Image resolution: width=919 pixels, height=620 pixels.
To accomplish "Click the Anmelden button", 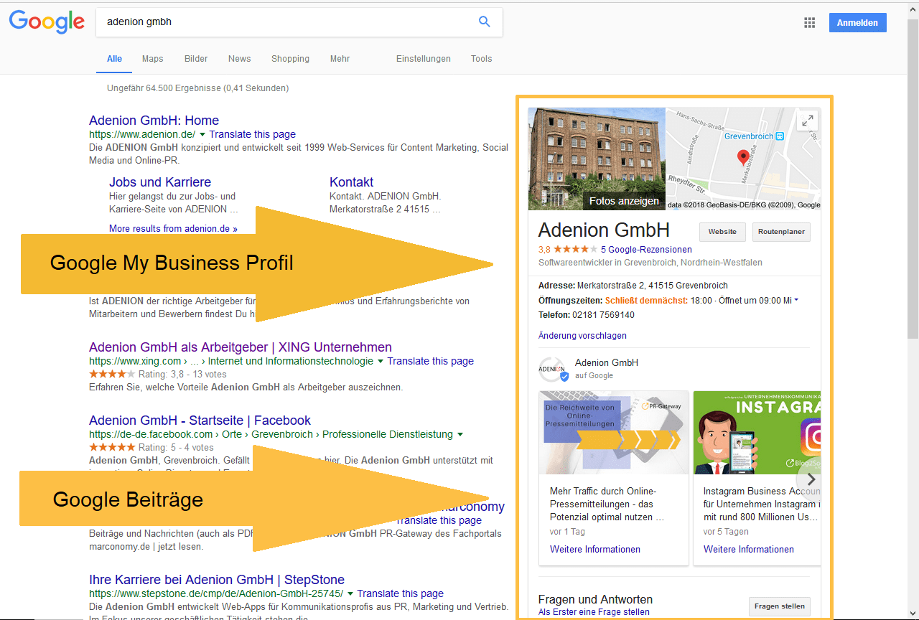I will click(857, 23).
